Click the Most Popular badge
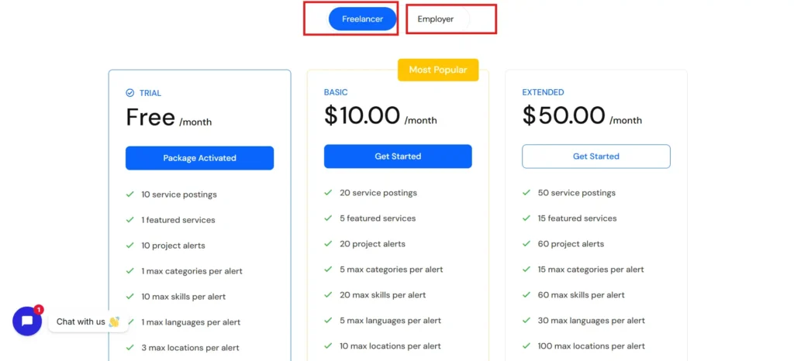 438,70
